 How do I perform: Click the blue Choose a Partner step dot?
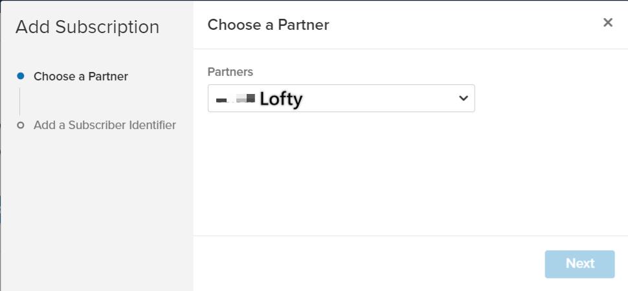click(21, 76)
